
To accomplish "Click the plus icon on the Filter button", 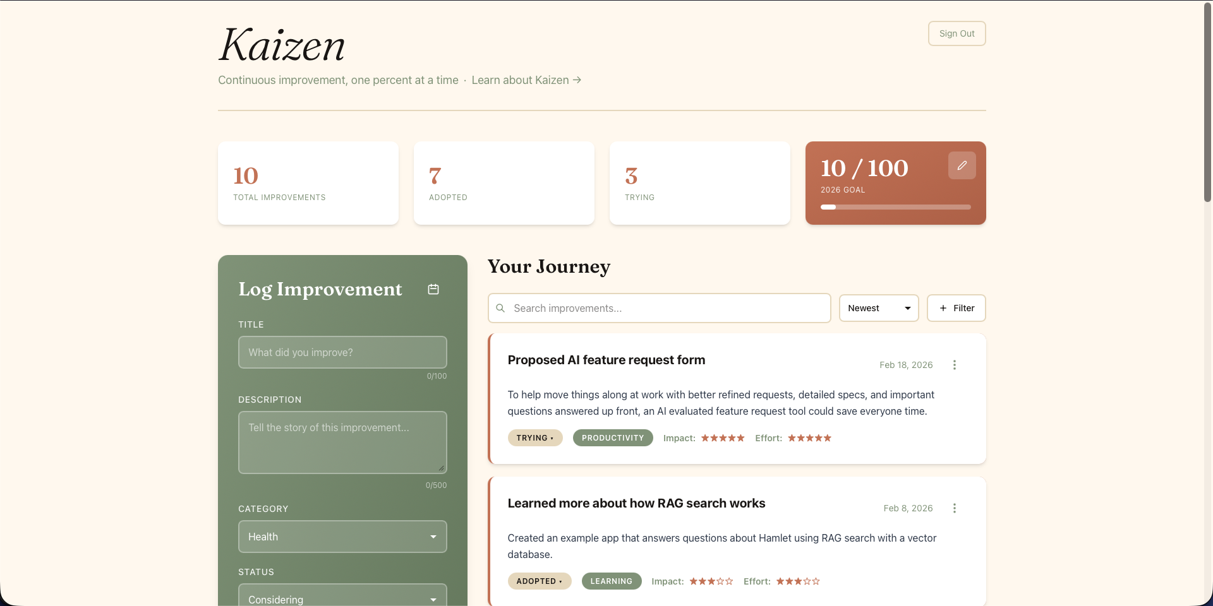I will tap(943, 308).
